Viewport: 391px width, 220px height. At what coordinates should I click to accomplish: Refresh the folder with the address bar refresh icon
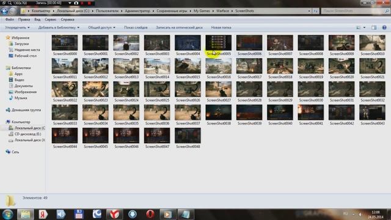tap(315, 11)
